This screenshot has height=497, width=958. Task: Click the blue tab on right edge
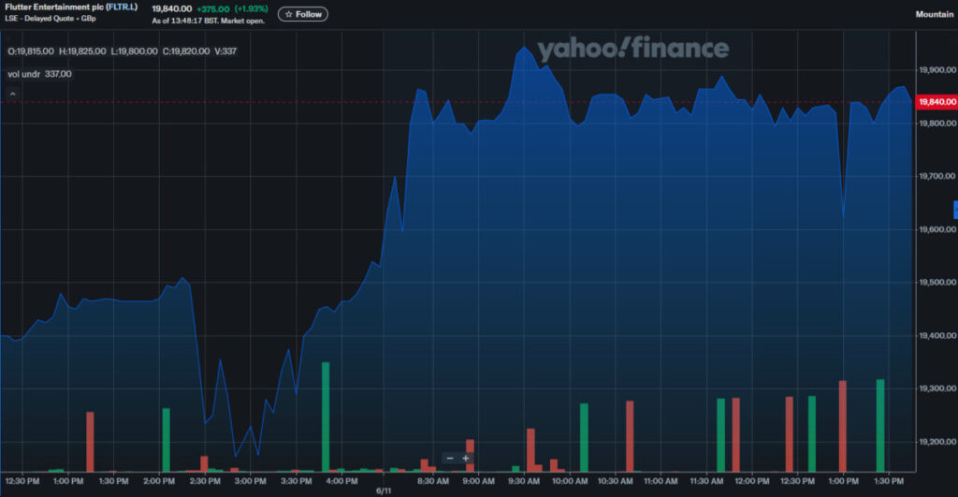954,210
